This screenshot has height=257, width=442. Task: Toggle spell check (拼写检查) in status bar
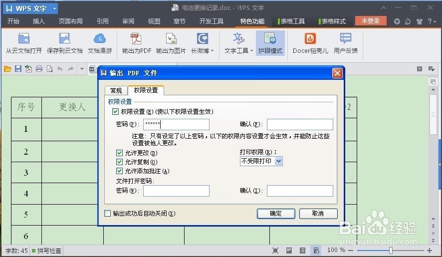(46, 251)
